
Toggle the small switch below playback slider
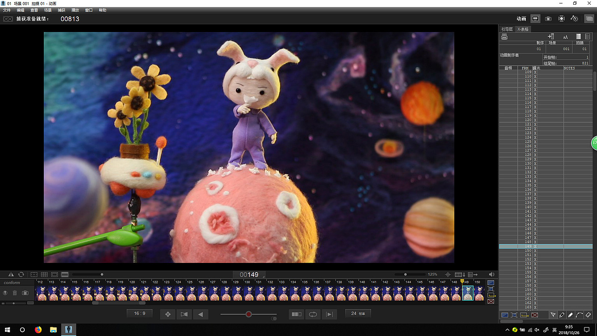tap(274, 319)
